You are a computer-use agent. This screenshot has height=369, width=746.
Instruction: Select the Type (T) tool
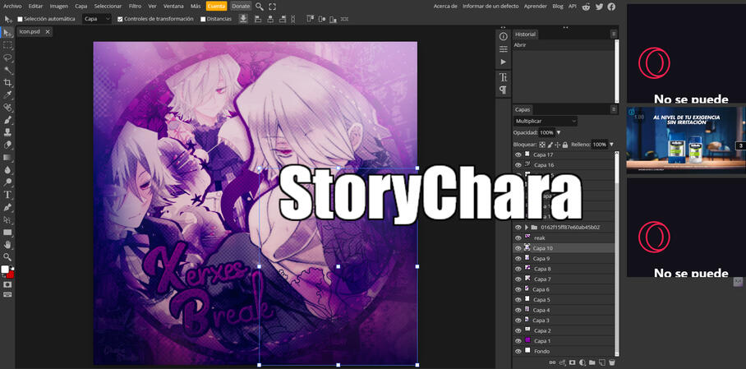click(x=8, y=195)
